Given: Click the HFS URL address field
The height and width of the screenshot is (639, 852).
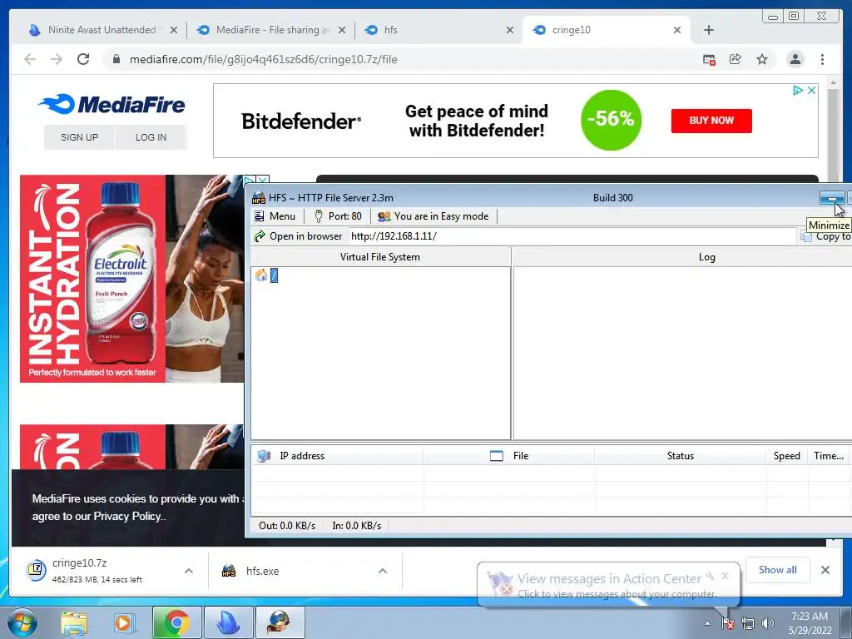Looking at the screenshot, I should point(572,236).
